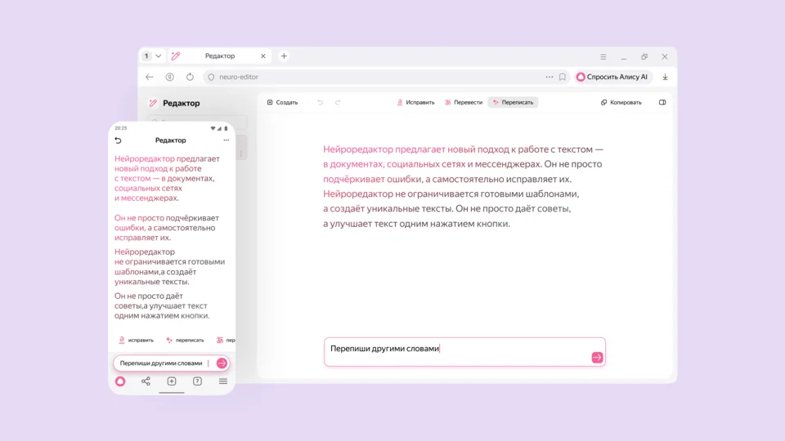Tap mobile переписать action
Viewport: 785px width, 441px height.
click(x=186, y=340)
